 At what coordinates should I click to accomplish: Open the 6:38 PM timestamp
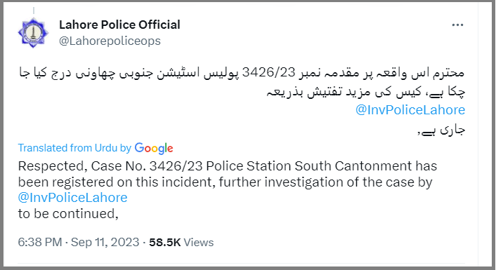point(40,242)
